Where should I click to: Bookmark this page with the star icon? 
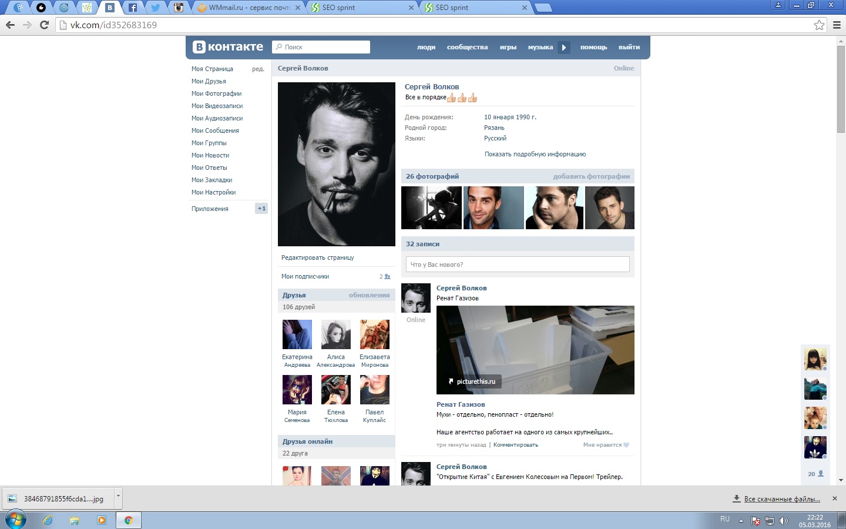[x=819, y=25]
